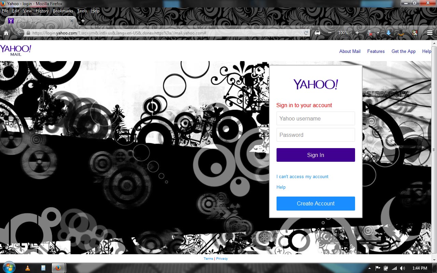Viewport: 437px width, 273px height.
Task: Zoom in using the plus control
Action: (x=357, y=32)
